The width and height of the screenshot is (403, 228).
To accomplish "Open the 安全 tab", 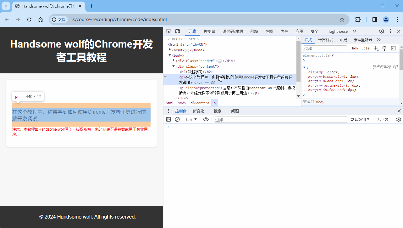I will click(314, 31).
